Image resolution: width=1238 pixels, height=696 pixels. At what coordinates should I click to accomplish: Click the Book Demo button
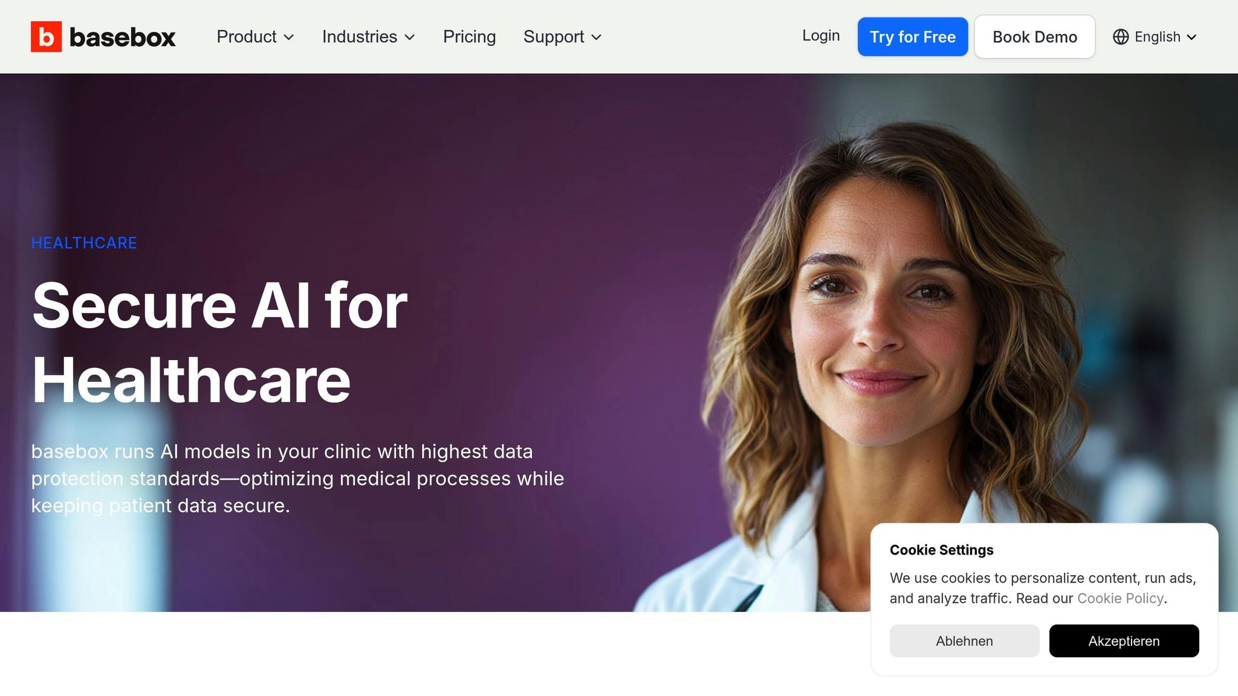(x=1035, y=37)
